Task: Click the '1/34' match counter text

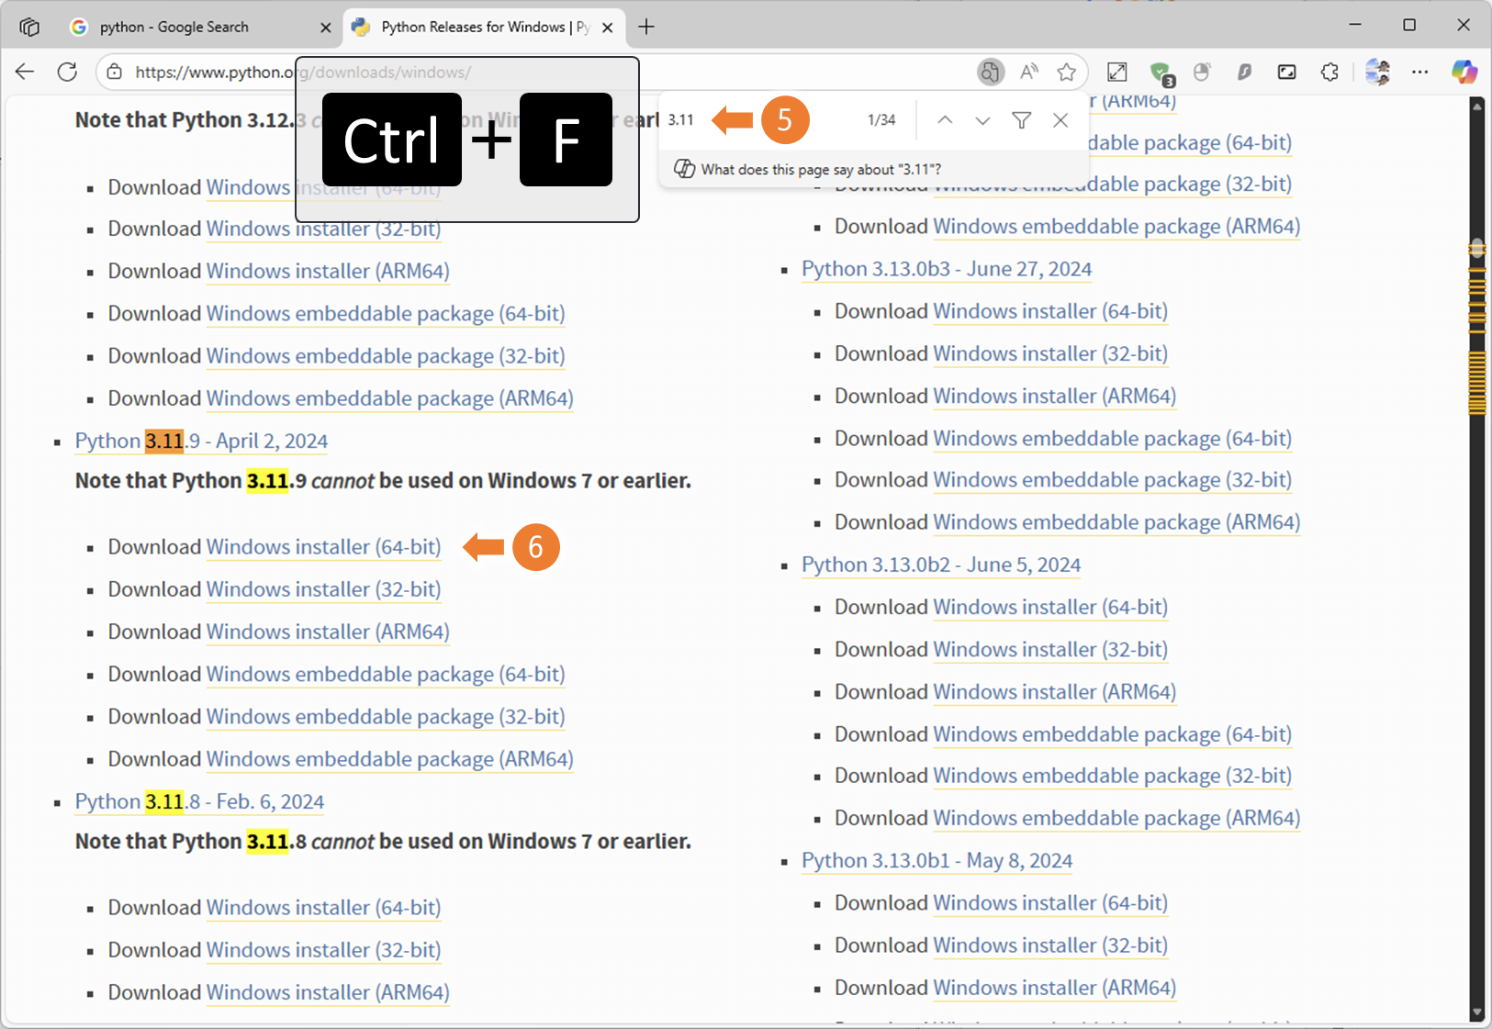Action: 881,120
